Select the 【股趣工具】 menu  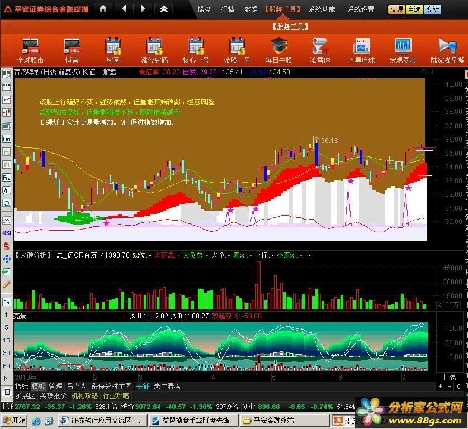coord(283,9)
